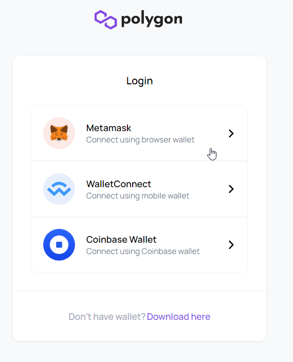Click 'Connect using mobile wallet' description
The image size is (293, 362).
[138, 196]
